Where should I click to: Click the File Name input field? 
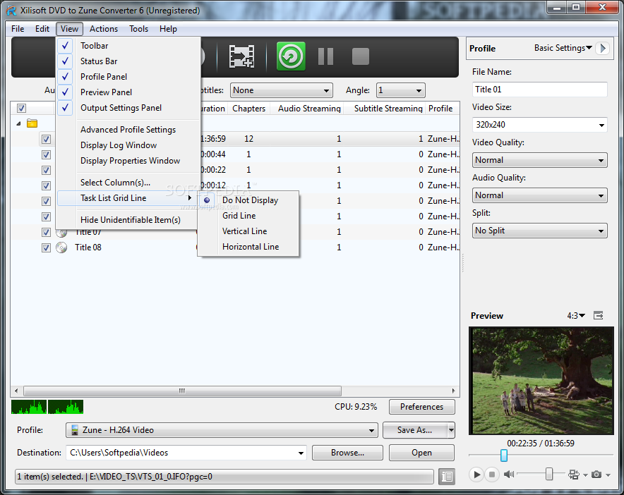pos(539,90)
